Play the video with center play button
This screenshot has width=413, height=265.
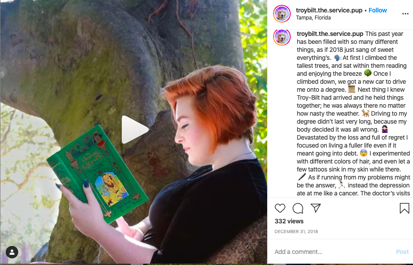[135, 129]
